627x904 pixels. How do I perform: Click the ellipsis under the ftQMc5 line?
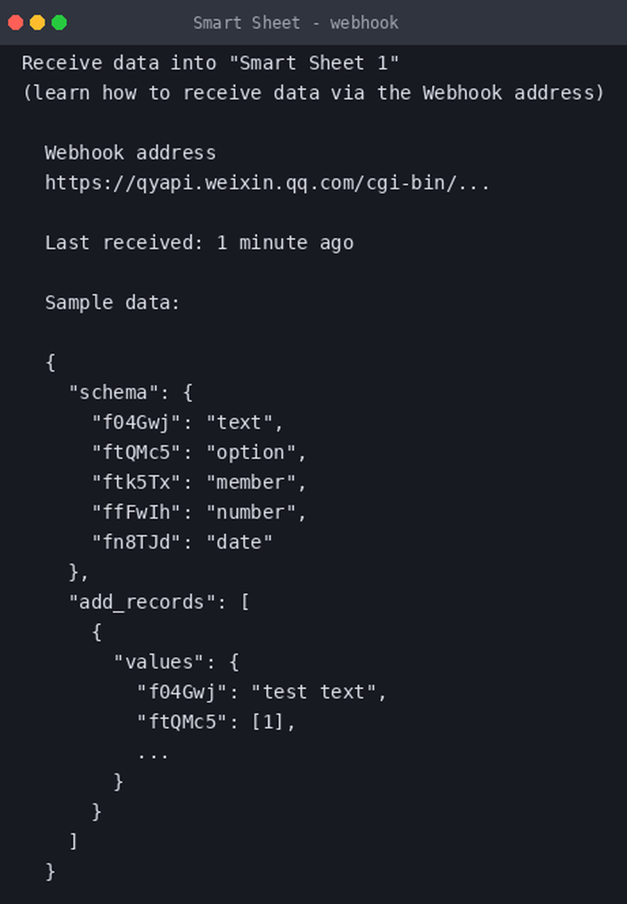pos(153,754)
